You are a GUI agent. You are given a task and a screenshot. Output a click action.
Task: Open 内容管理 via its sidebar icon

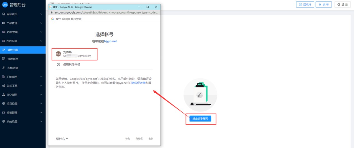click(x=4, y=32)
